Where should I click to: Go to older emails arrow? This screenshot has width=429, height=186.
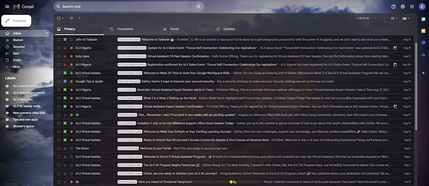pos(384,18)
